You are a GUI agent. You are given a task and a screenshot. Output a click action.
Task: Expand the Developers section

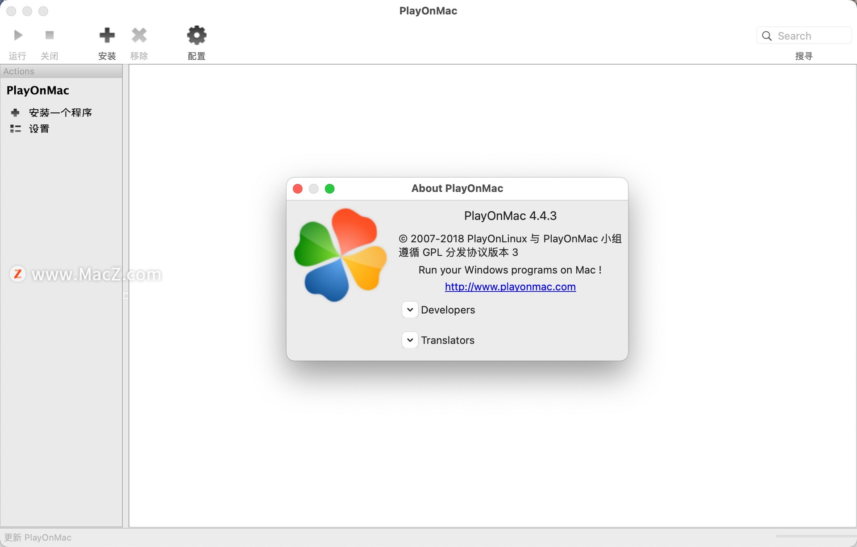tap(410, 310)
